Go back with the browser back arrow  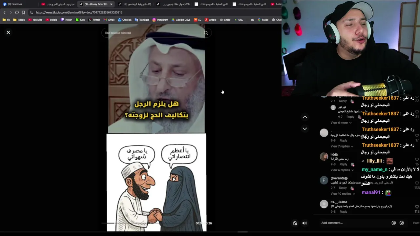click(x=5, y=12)
